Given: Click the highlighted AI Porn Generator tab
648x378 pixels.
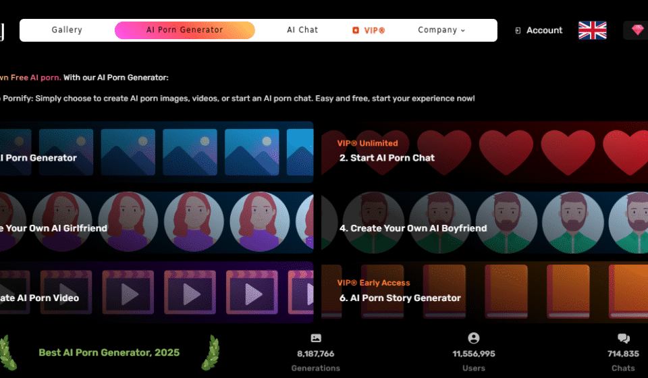Looking at the screenshot, I should (x=184, y=30).
